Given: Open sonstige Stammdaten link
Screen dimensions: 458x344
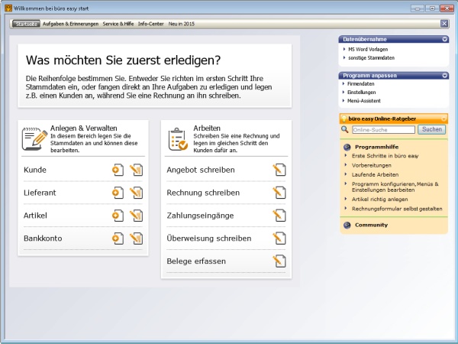Looking at the screenshot, I should click(x=371, y=57).
